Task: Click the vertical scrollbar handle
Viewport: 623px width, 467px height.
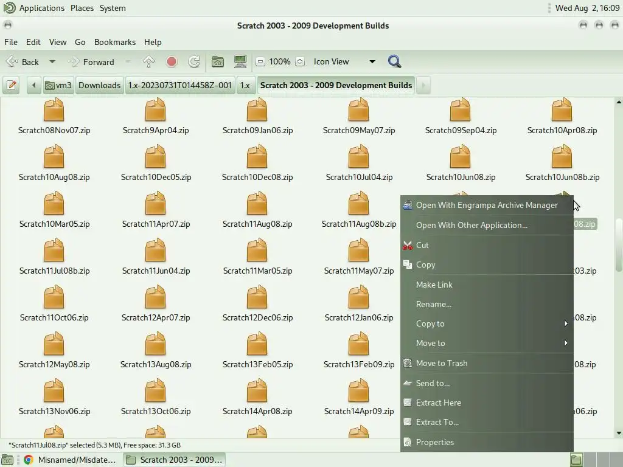Action: (619, 245)
